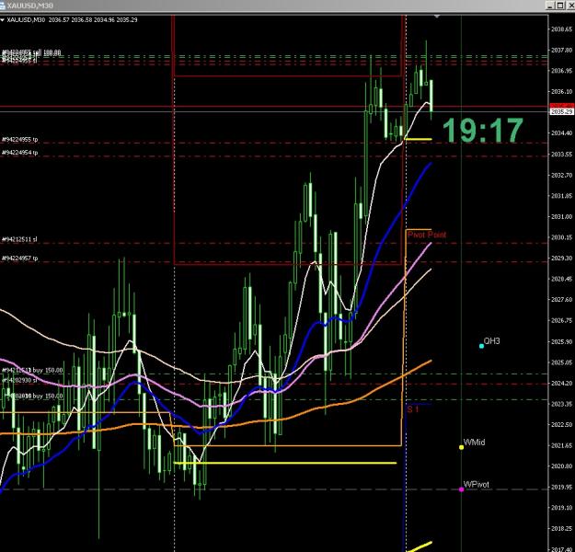Click price scale value 2019.10
Screen dimensions: 575x552
pos(561,508)
